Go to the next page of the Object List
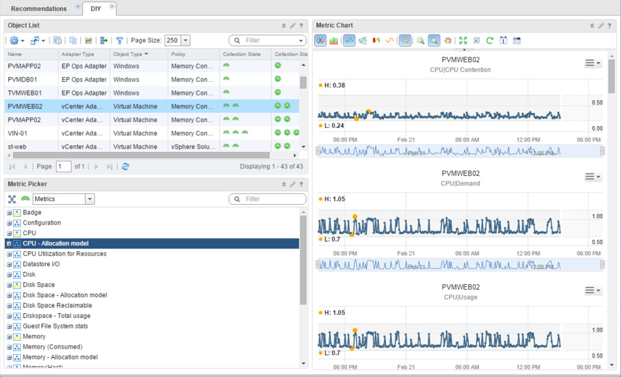The width and height of the screenshot is (621, 377). pyautogui.click(x=96, y=167)
